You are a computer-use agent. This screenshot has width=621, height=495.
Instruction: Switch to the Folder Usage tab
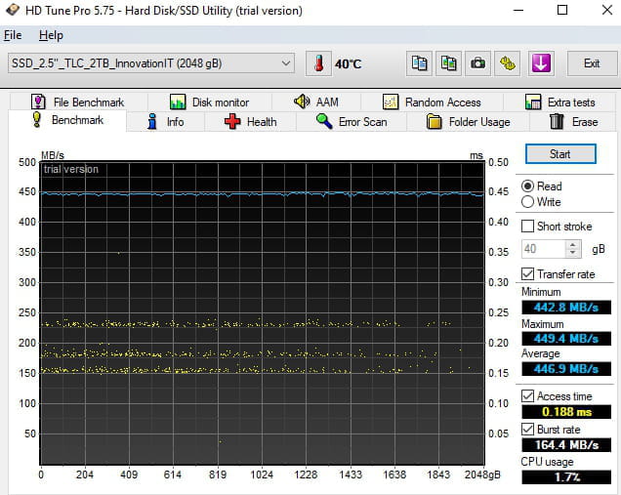tap(468, 122)
